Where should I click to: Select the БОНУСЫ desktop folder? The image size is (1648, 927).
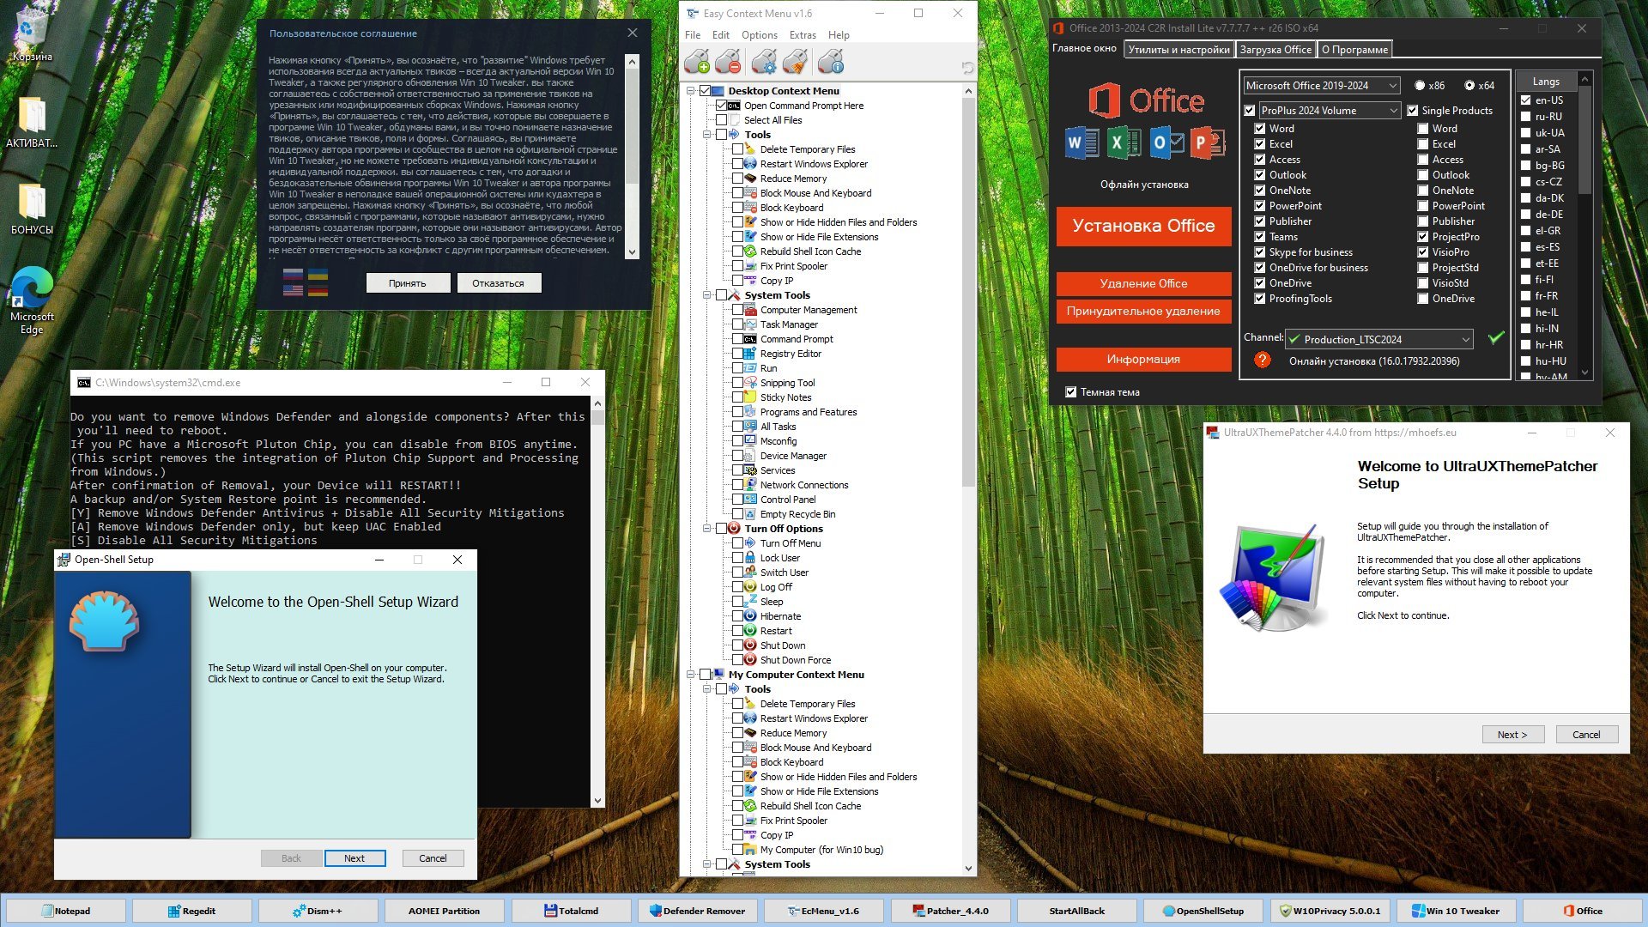(x=32, y=209)
